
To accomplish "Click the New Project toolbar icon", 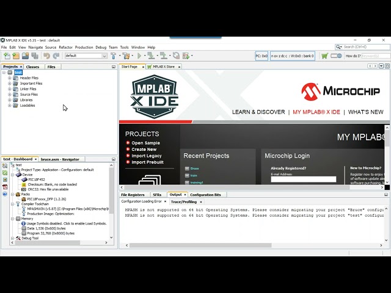I will coord(16,56).
